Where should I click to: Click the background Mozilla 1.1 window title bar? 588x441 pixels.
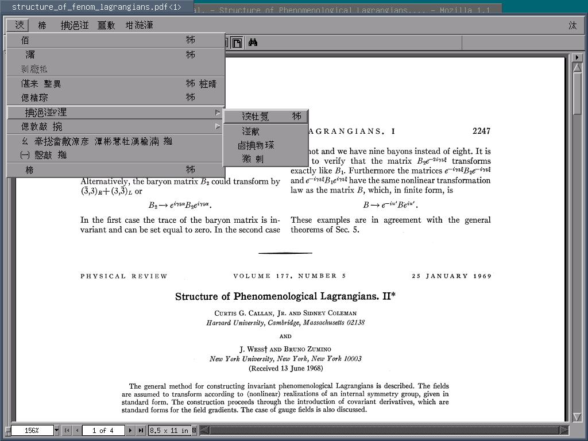(x=347, y=9)
